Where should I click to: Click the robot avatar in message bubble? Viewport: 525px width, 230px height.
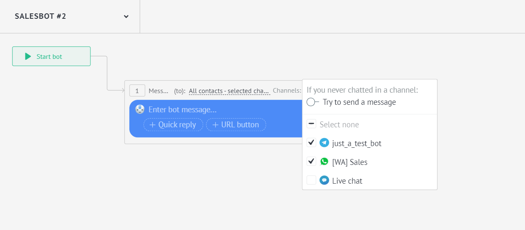pyautogui.click(x=140, y=109)
